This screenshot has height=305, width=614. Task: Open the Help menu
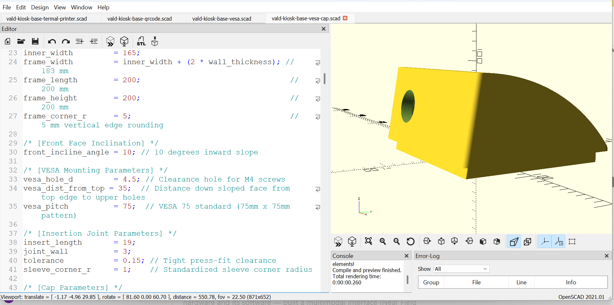103,7
